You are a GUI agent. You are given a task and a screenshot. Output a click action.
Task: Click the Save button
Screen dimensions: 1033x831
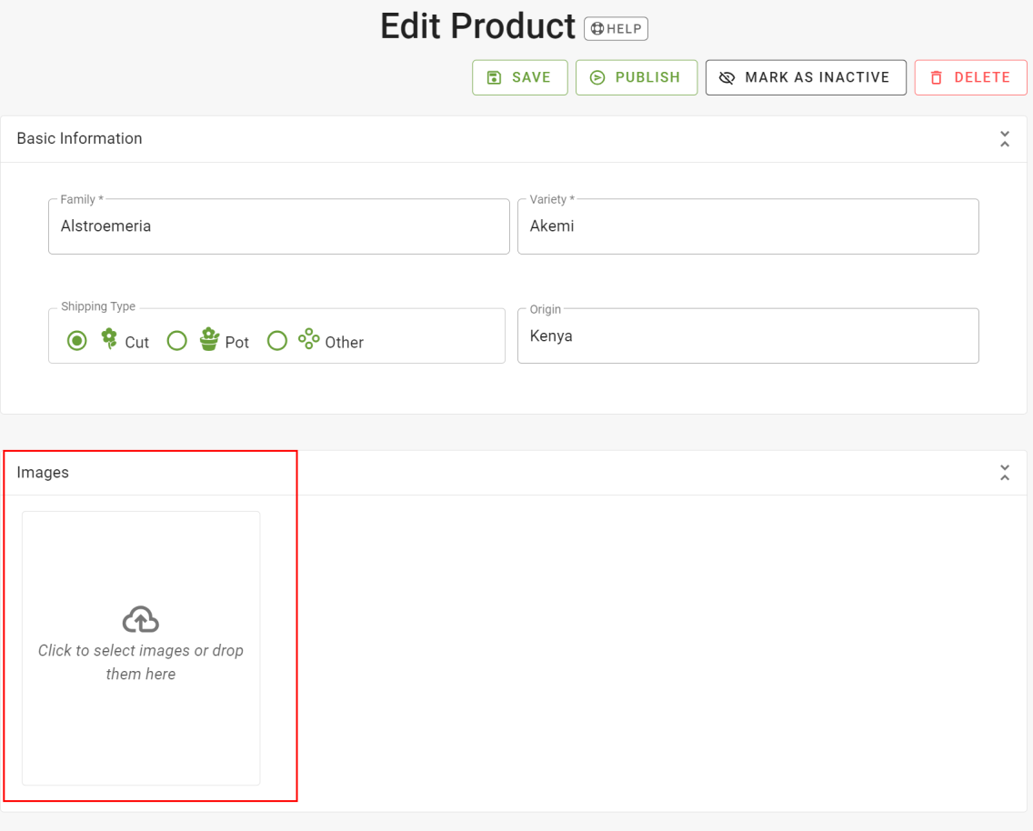pyautogui.click(x=520, y=77)
